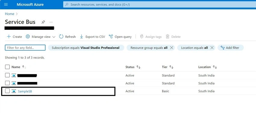The width and height of the screenshot is (256, 113).
Task: Click the Microsoft Azure brand link
Action: tap(30, 5)
